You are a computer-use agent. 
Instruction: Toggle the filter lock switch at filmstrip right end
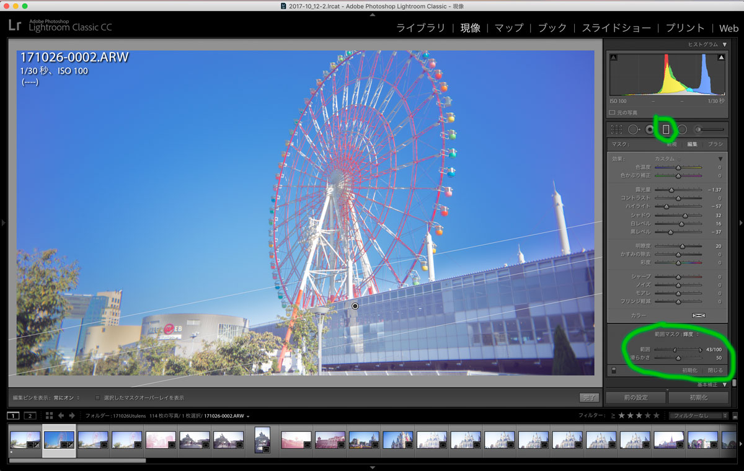[x=735, y=416]
